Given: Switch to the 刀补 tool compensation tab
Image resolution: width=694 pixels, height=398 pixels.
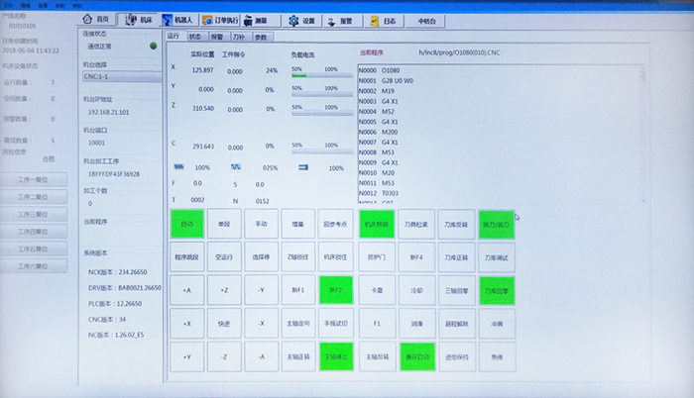Looking at the screenshot, I should [239, 37].
